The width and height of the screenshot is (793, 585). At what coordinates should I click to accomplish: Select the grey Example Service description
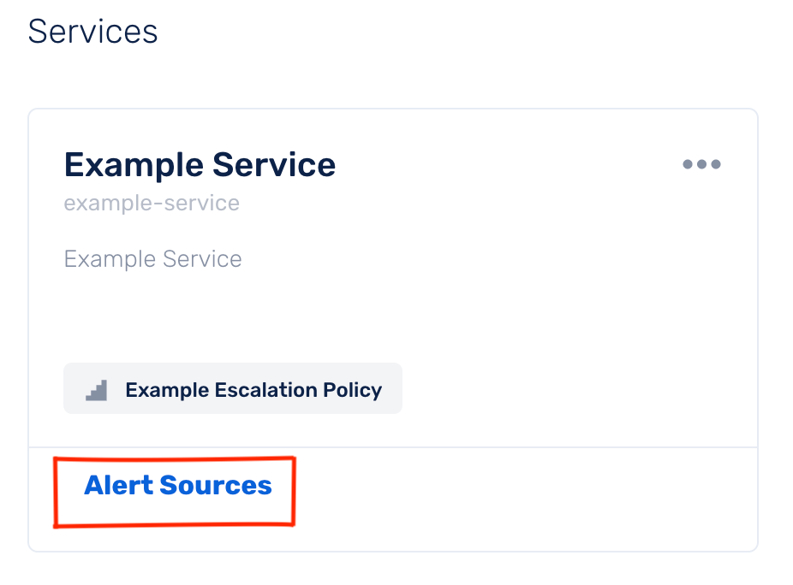153,259
